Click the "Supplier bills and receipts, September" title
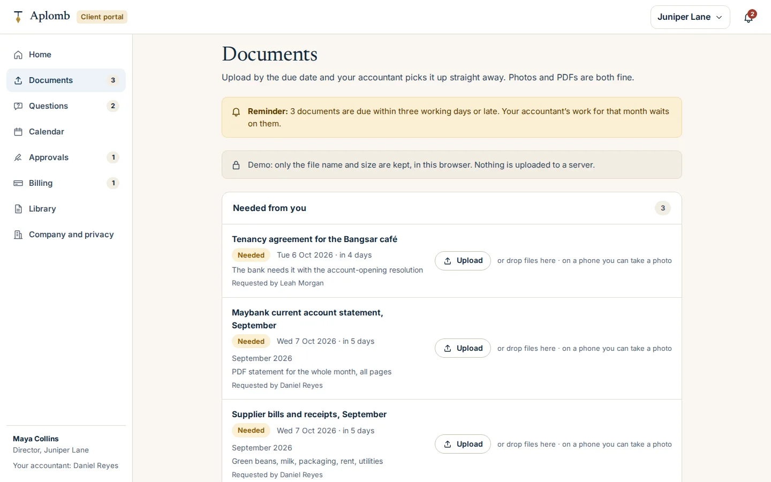Viewport: 771px width, 482px height. click(x=309, y=415)
